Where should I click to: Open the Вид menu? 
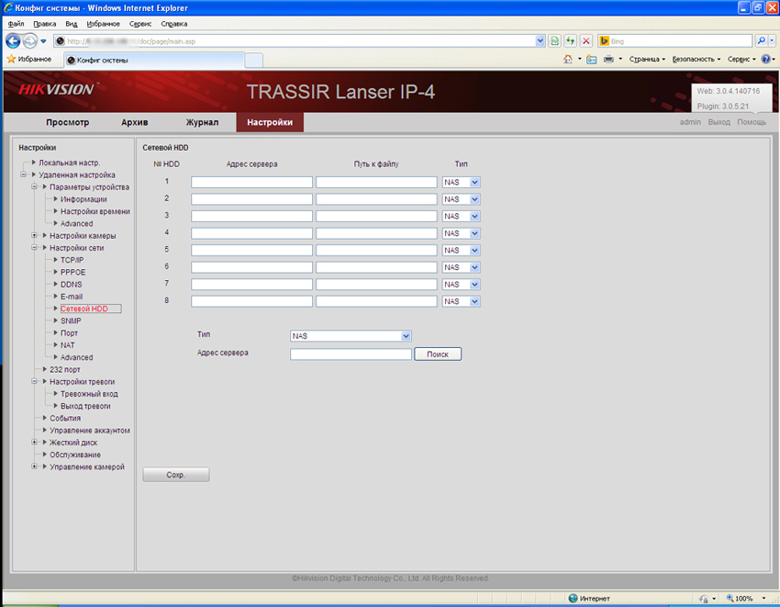[72, 23]
